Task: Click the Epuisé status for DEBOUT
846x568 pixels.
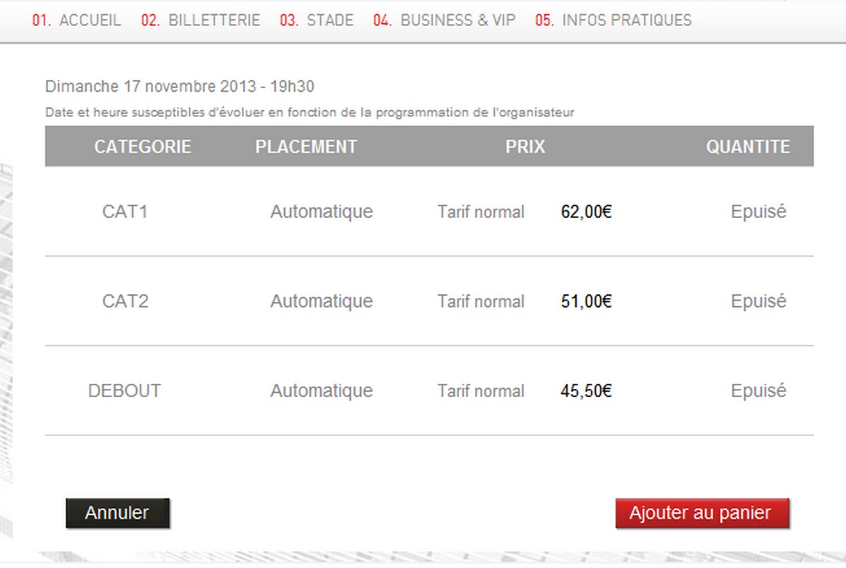Action: pos(758,391)
